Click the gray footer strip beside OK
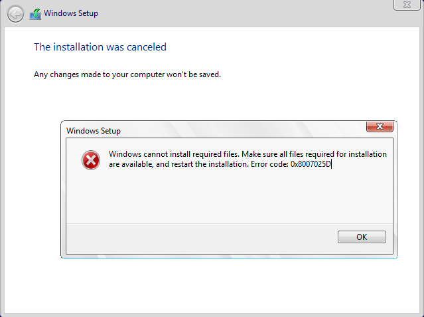Image resolution: width=424 pixels, height=317 pixels. click(x=199, y=237)
